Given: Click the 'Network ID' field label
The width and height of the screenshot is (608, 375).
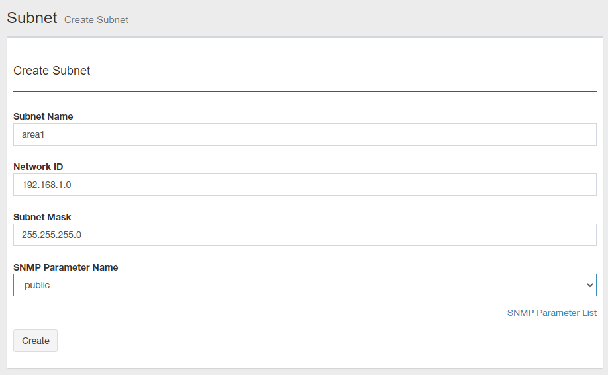Looking at the screenshot, I should pyautogui.click(x=38, y=167).
